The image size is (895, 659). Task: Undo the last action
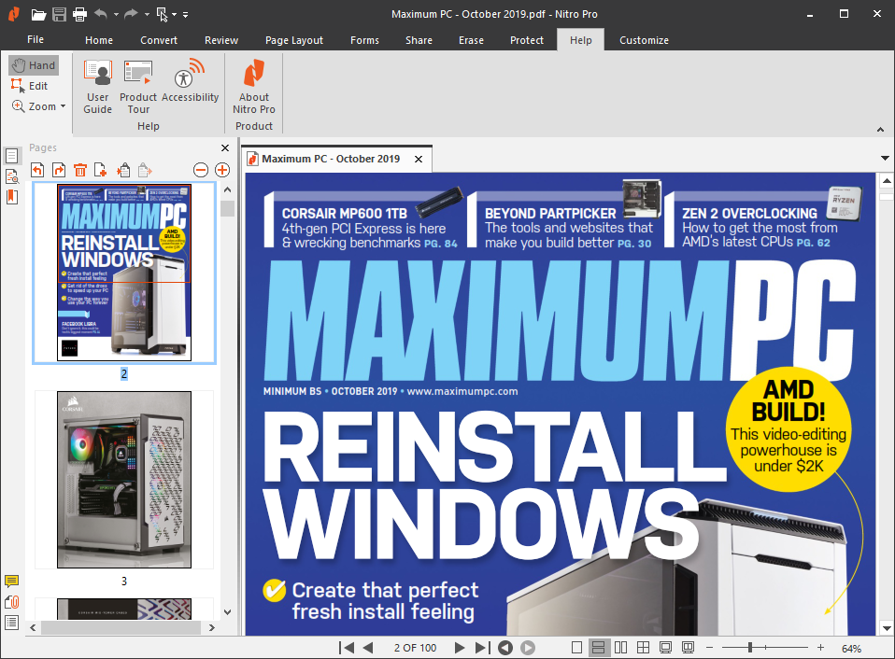point(101,14)
